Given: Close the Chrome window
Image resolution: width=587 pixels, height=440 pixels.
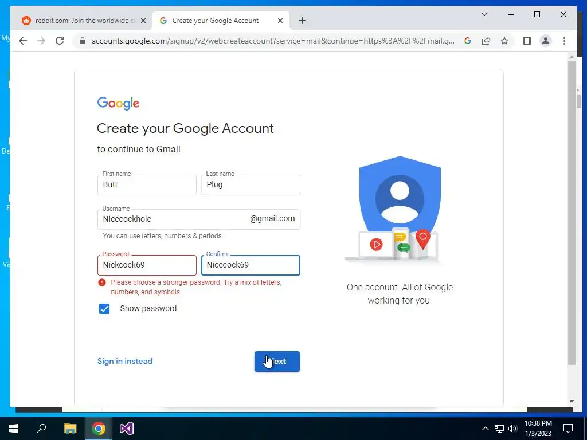Looking at the screenshot, I should point(563,14).
